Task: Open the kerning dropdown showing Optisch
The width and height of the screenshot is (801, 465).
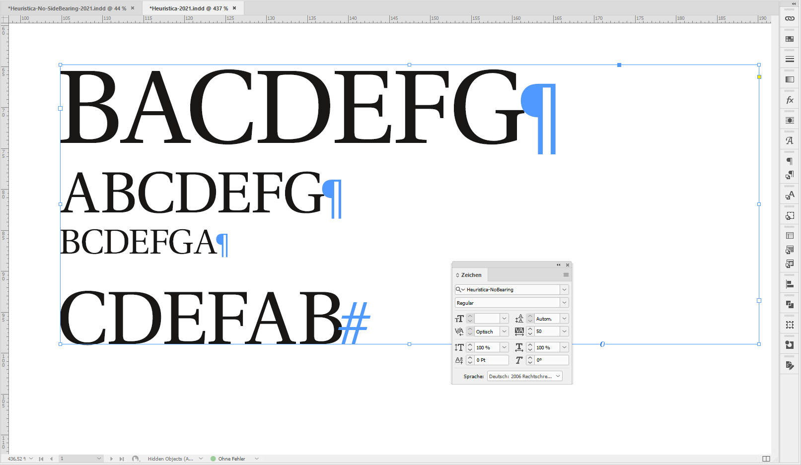Action: [504, 331]
